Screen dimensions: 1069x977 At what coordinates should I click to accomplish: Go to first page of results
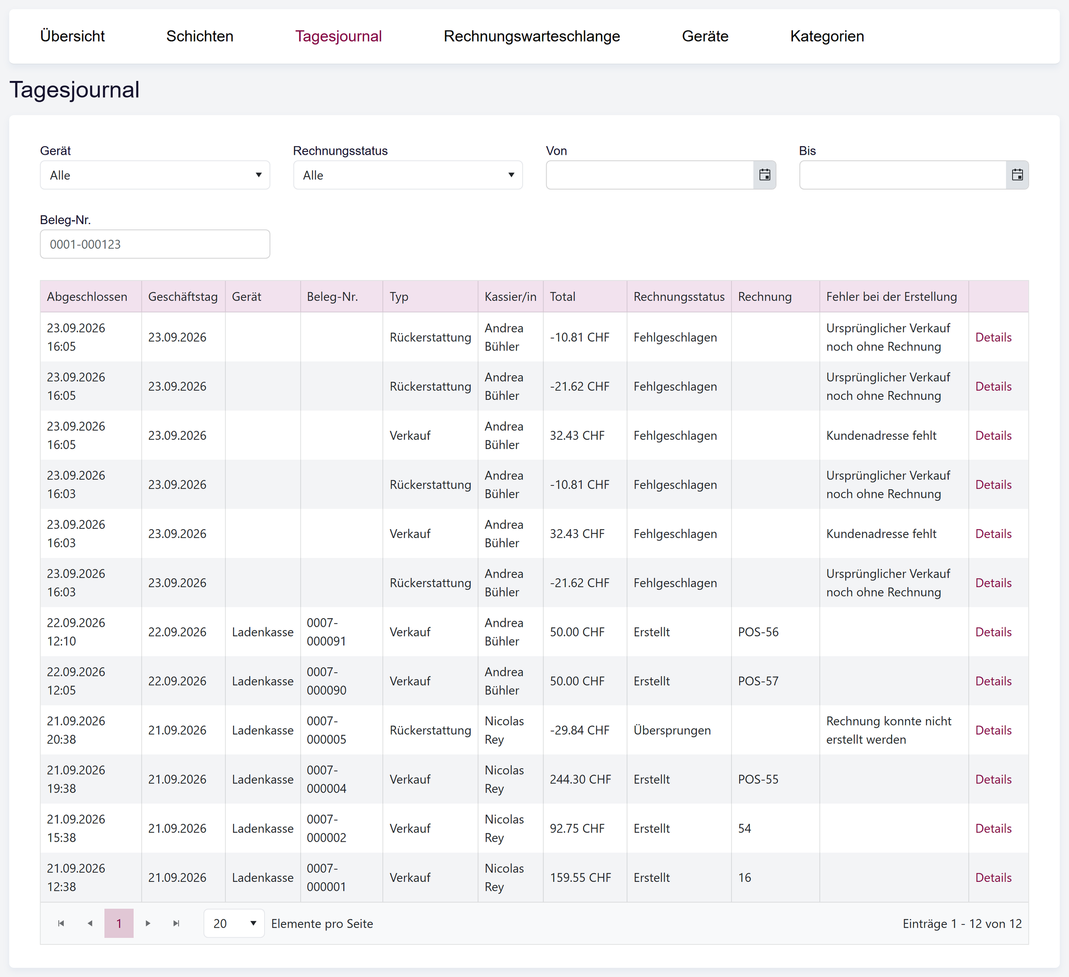click(x=61, y=924)
